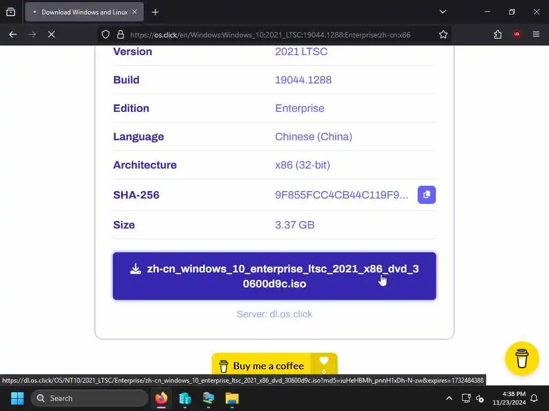549x411 pixels.
Task: Open the round yellow coffee cup widget
Action: click(522, 359)
